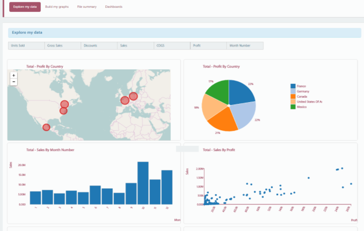This screenshot has height=231, width=364.
Task: Click the map 'Total - Profit By Country' title
Action: click(x=45, y=66)
